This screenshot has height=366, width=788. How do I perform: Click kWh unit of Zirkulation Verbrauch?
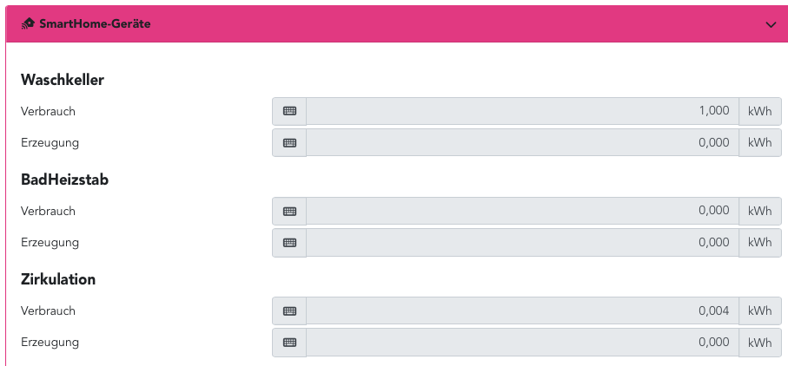759,310
